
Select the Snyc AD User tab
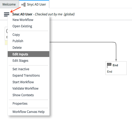tap(34, 4)
